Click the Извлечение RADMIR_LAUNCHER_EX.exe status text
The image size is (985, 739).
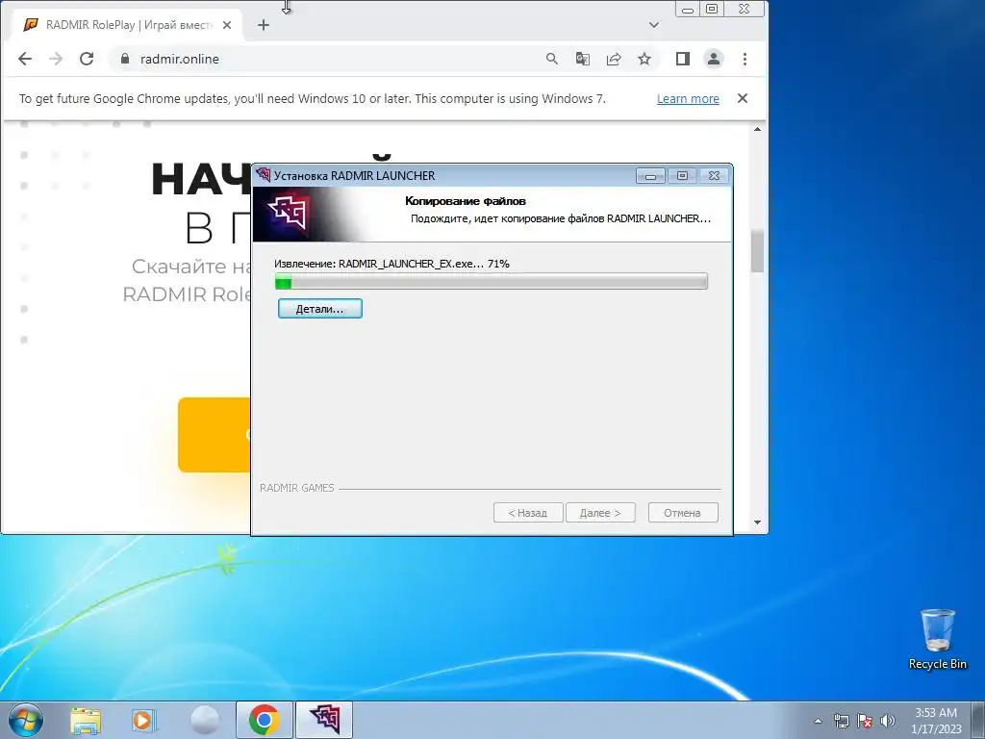point(392,264)
